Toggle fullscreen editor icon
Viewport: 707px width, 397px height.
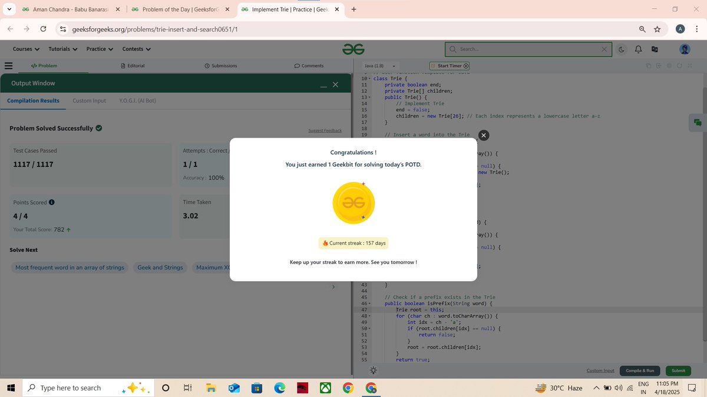[690, 66]
